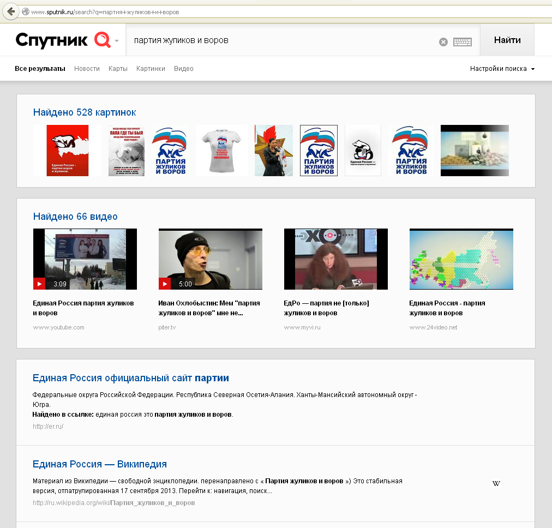552x528 pixels.
Task: Open Настройки поиска dropdown
Action: coord(502,69)
